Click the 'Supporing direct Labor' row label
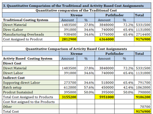Screen dimensions: 153x114 (31, 82)
